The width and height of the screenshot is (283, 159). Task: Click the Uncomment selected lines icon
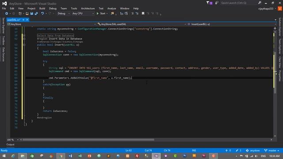click(x=126, y=14)
